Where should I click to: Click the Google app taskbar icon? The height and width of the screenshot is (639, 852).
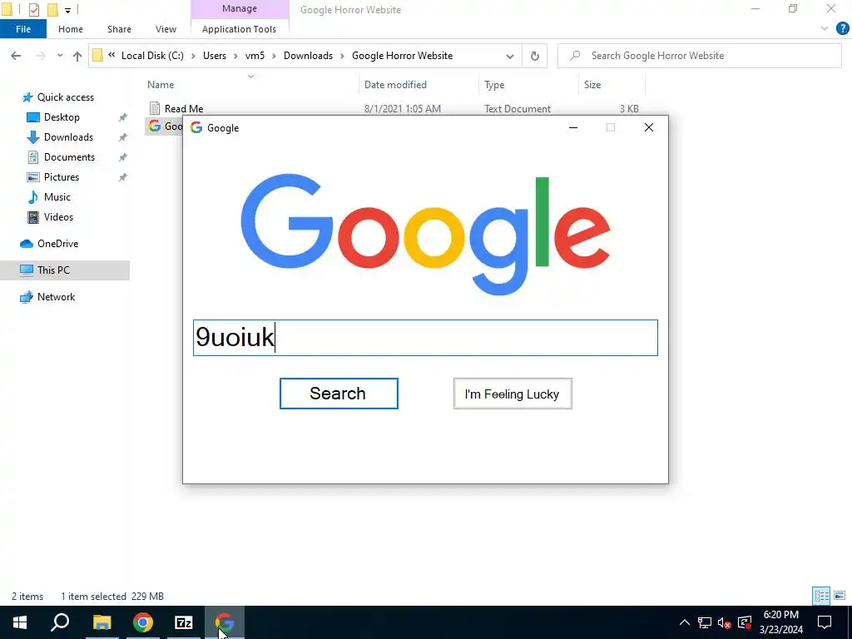coord(225,622)
